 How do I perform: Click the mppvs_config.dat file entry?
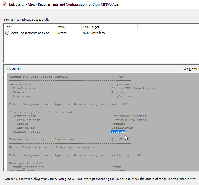(29, 167)
